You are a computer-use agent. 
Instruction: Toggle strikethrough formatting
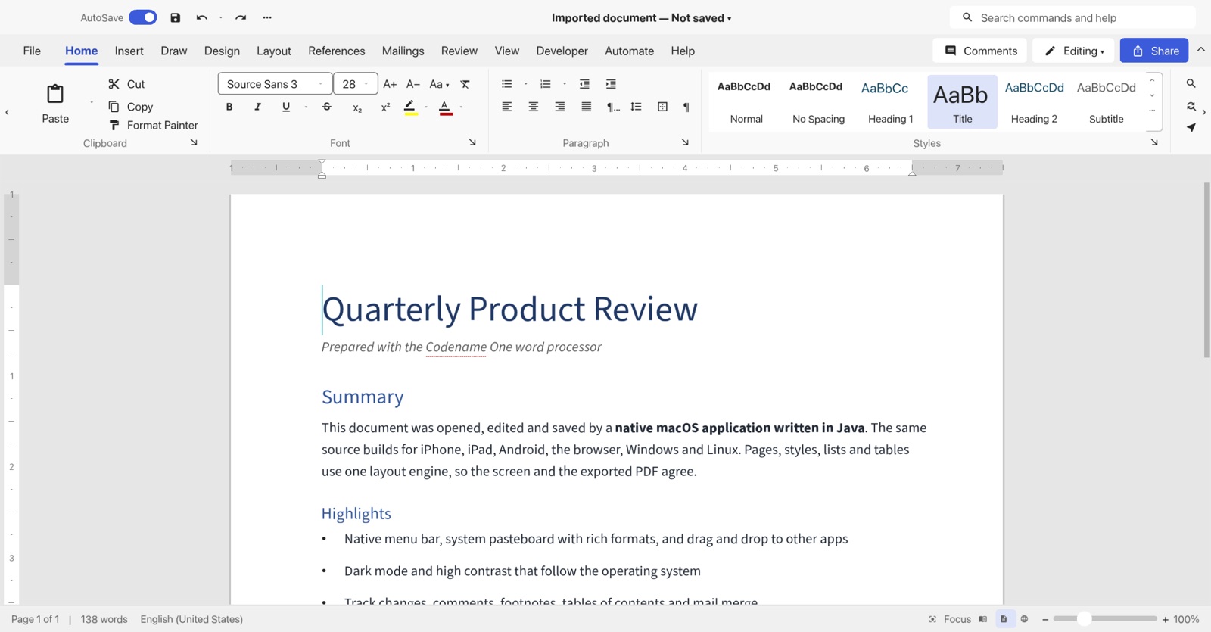coord(327,107)
